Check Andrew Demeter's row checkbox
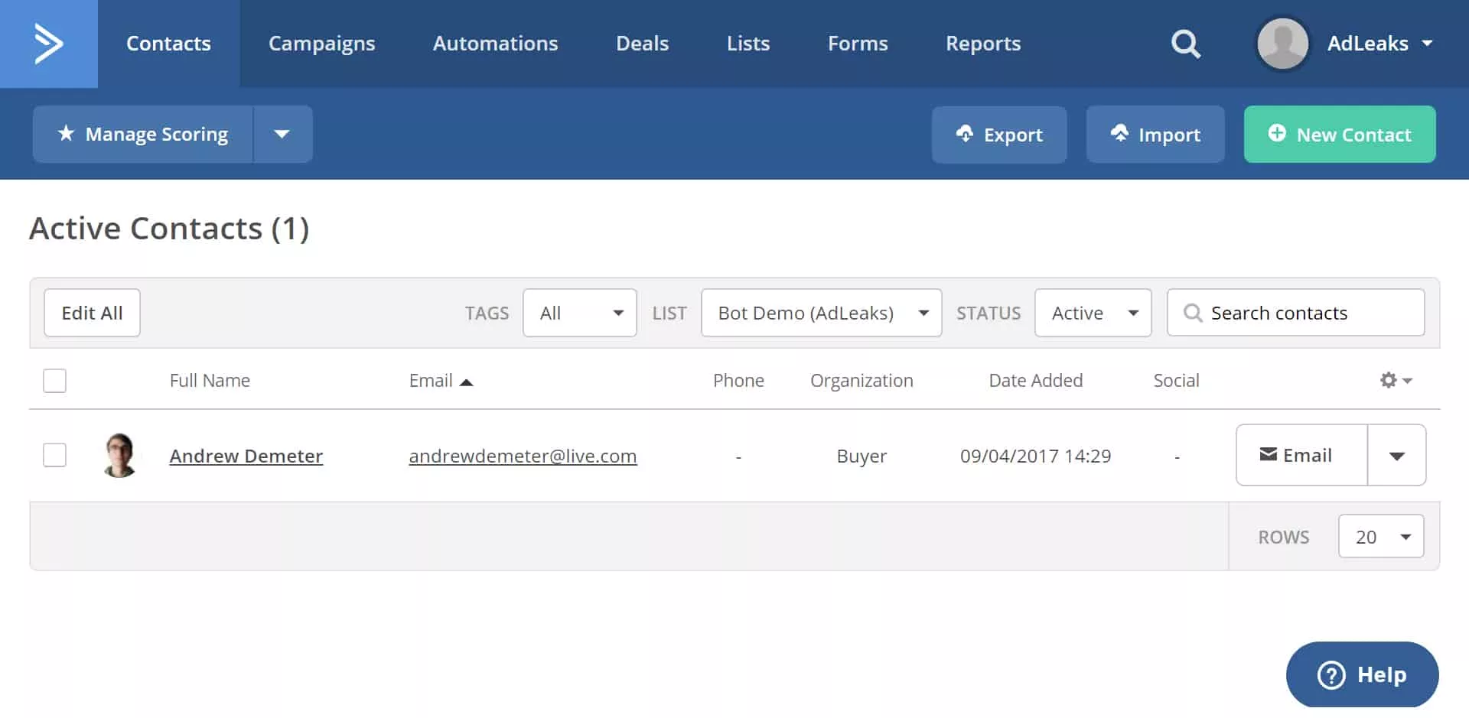This screenshot has width=1469, height=718. tap(54, 455)
